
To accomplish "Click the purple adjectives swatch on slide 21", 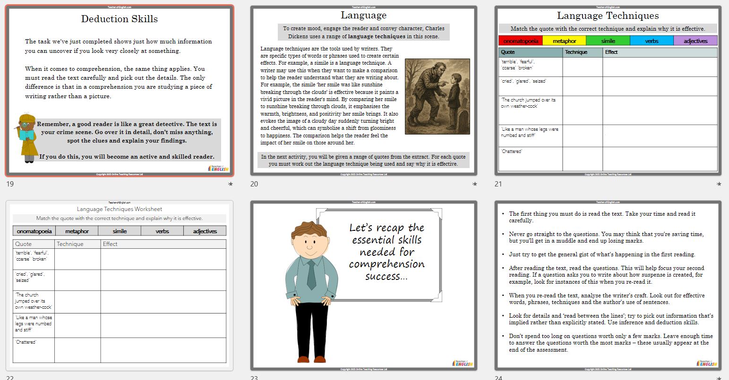I will pyautogui.click(x=695, y=41).
